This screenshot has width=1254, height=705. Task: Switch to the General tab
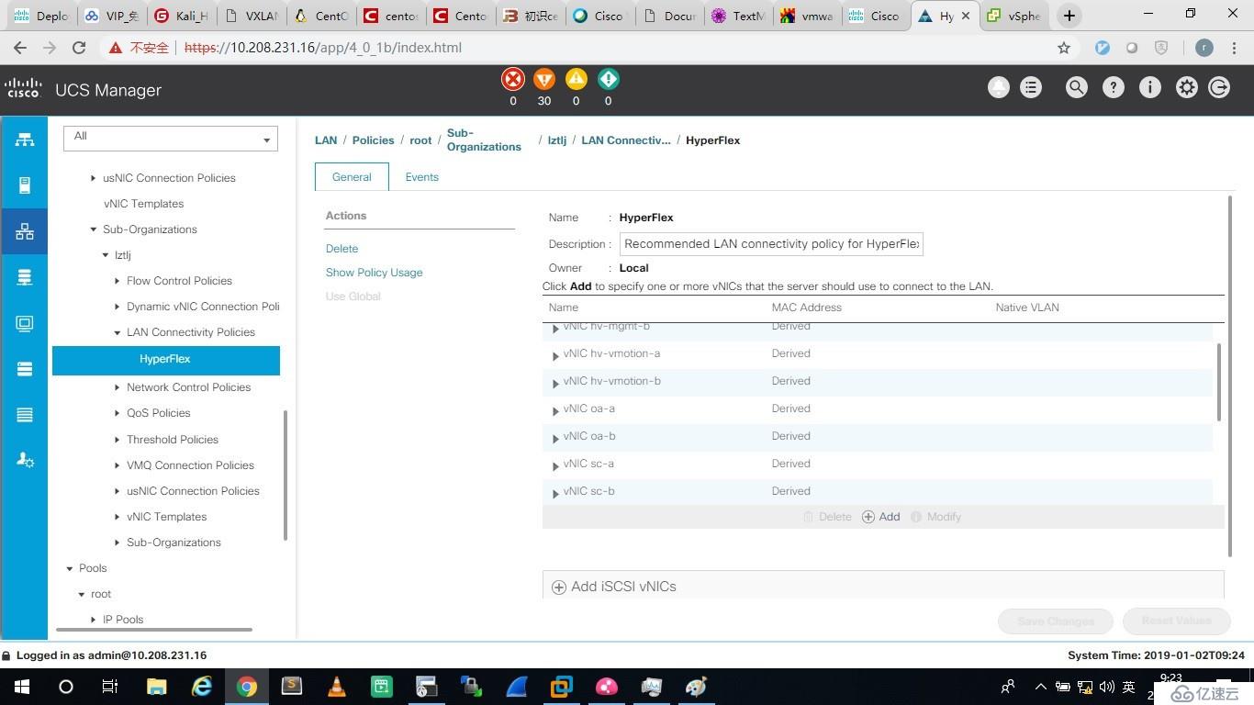pyautogui.click(x=352, y=177)
